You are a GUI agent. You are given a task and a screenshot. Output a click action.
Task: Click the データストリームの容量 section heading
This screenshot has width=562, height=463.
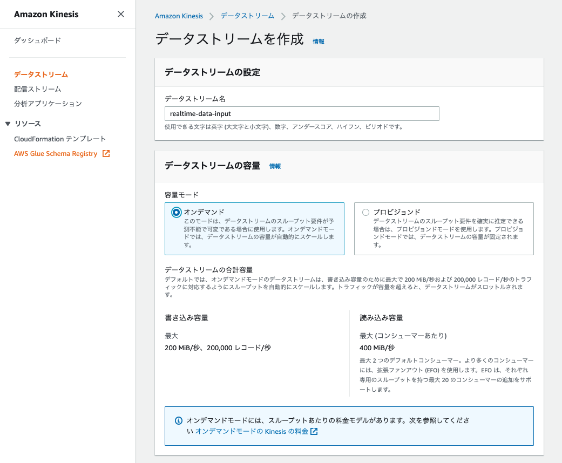click(x=213, y=166)
